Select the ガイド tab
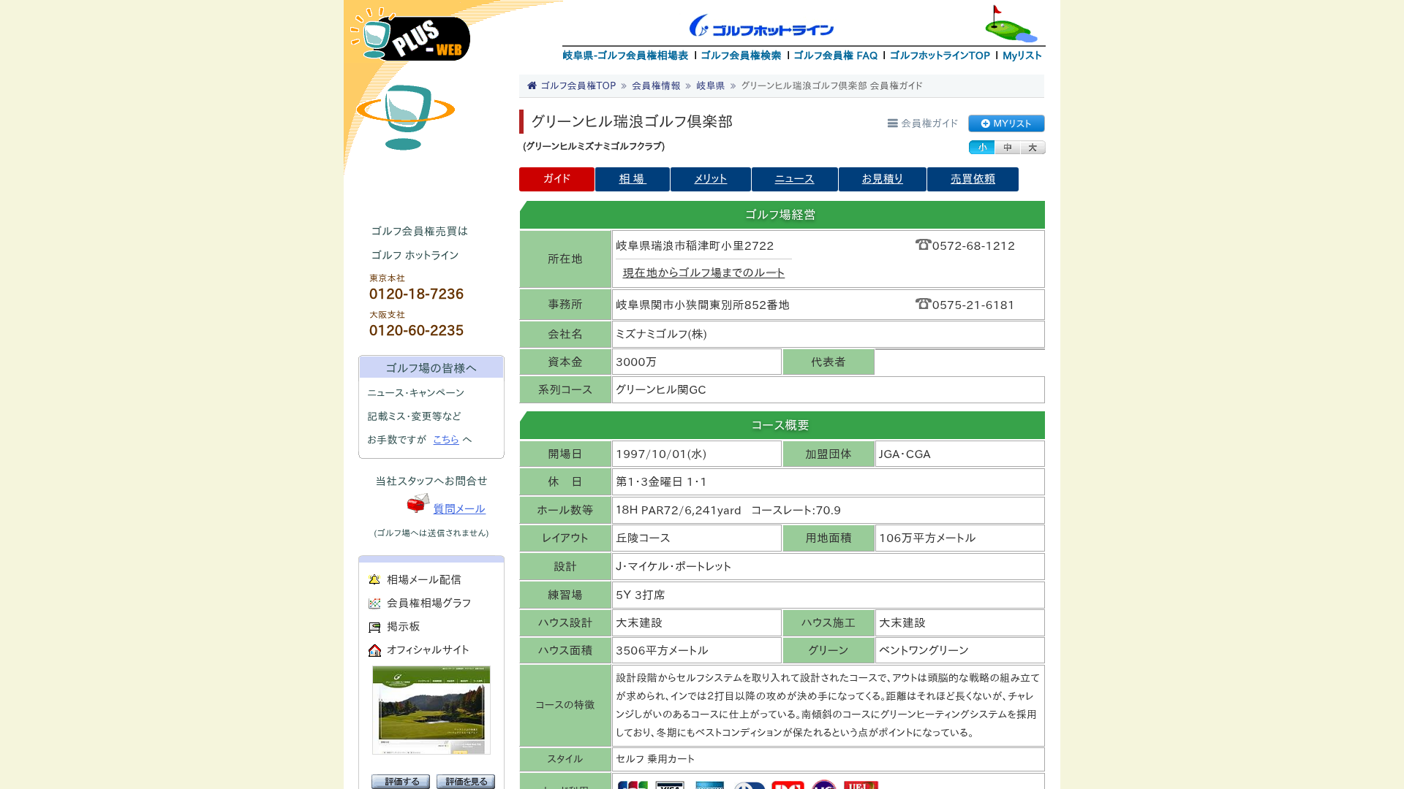The image size is (1404, 789). point(556,179)
